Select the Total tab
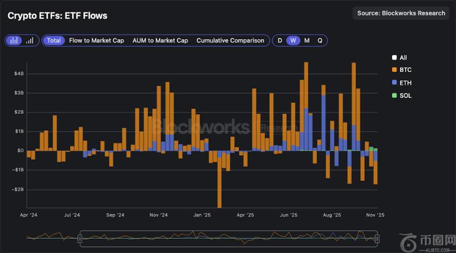456x253 pixels. (x=54, y=40)
